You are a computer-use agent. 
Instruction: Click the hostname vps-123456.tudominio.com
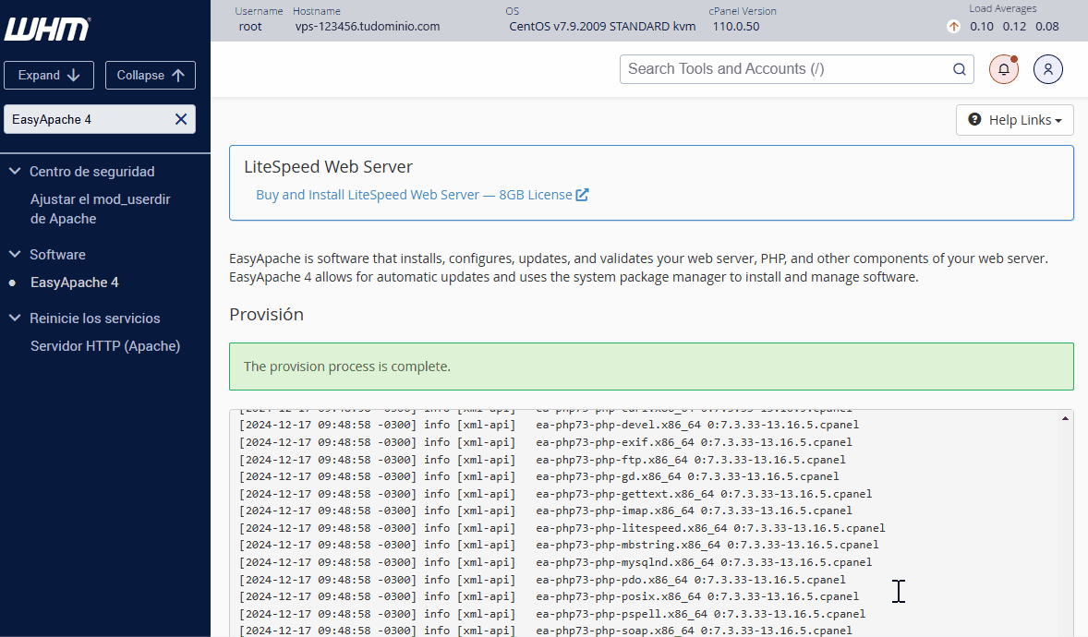367,27
